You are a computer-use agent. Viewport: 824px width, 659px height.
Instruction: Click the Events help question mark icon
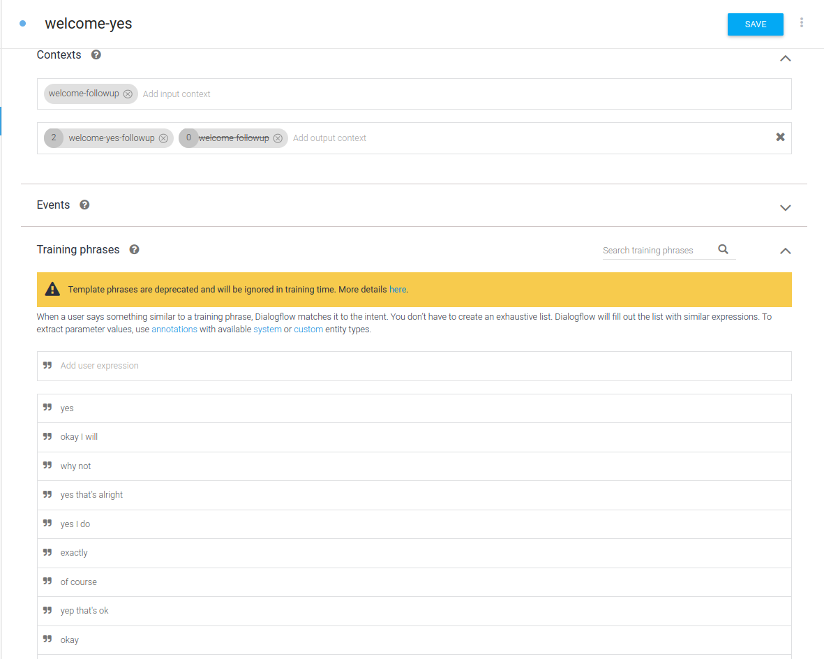(84, 205)
